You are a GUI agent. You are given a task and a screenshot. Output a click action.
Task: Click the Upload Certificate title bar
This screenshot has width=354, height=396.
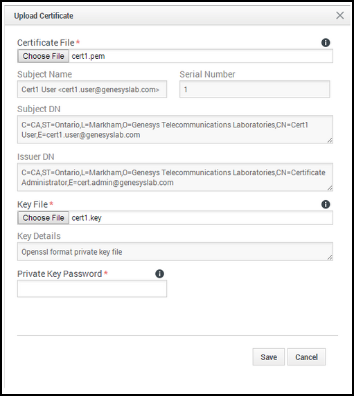(x=177, y=16)
